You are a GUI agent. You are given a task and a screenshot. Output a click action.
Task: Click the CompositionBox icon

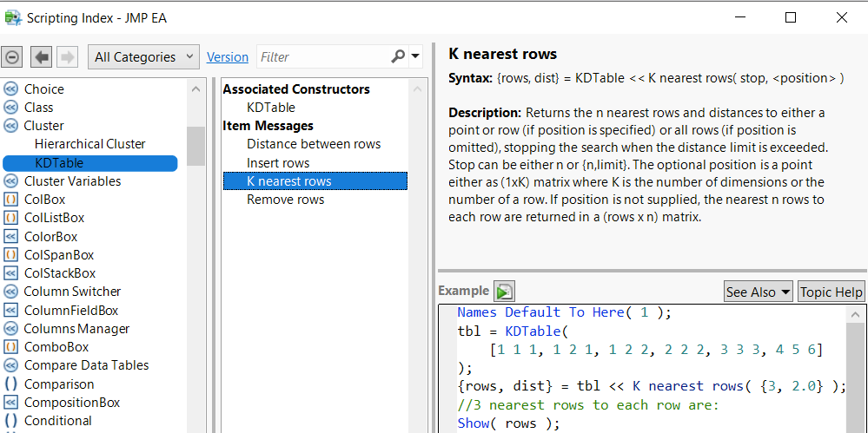coord(10,403)
